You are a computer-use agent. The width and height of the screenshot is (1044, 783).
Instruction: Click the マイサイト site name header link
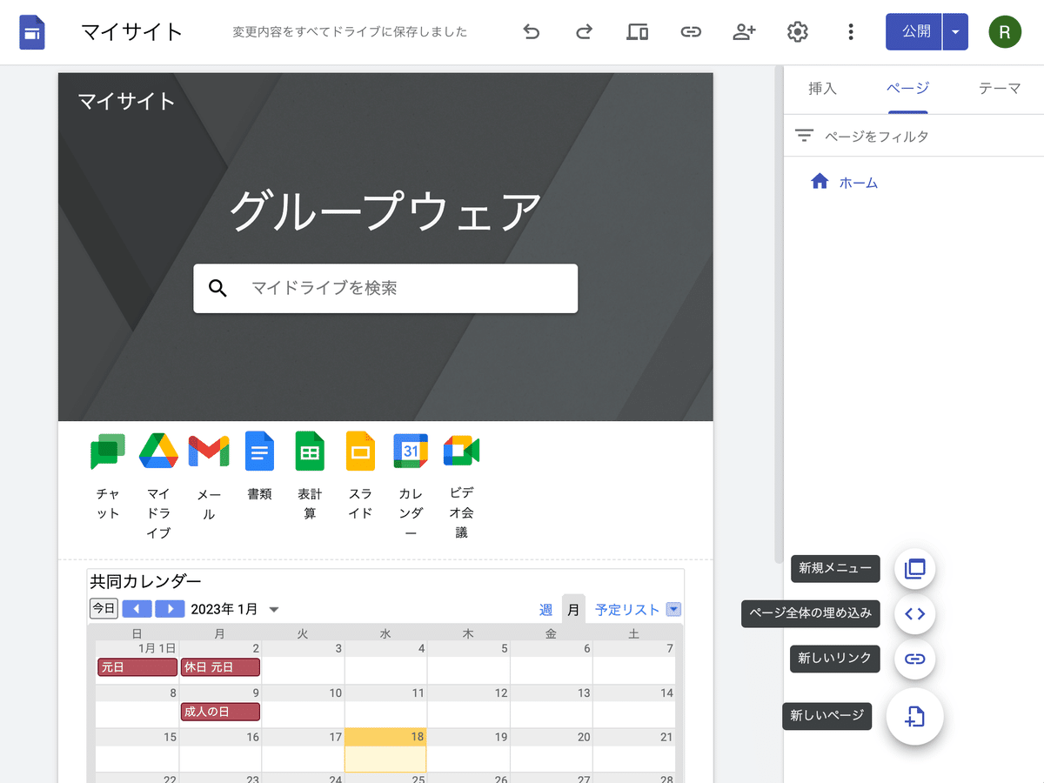pyautogui.click(x=127, y=101)
